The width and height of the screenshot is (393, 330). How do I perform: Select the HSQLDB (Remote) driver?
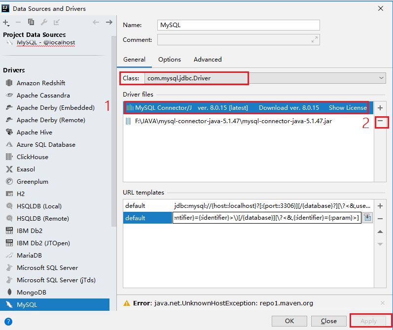[x=42, y=218]
